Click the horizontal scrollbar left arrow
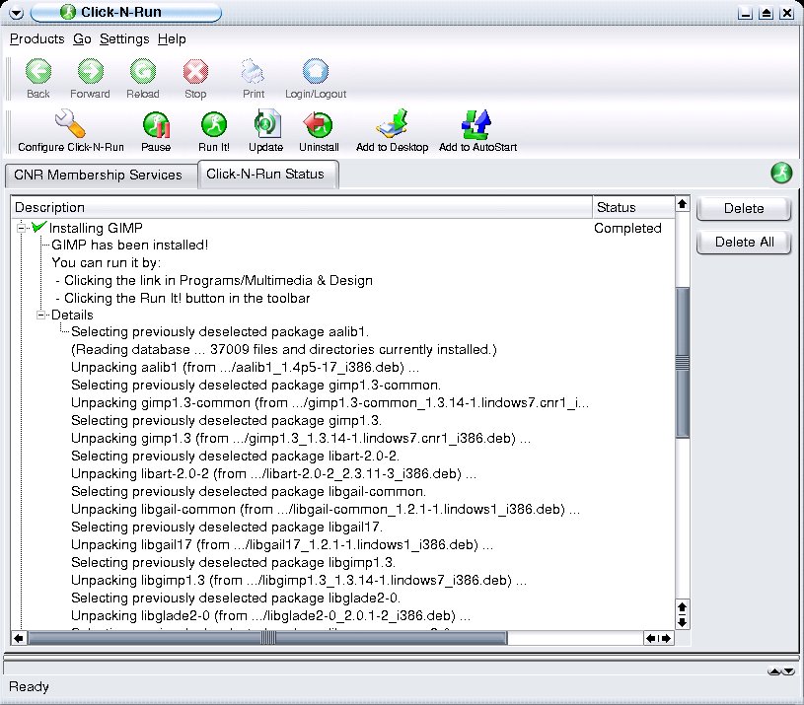Image resolution: width=804 pixels, height=705 pixels. coord(19,638)
